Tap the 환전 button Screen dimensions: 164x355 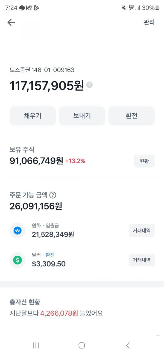point(131,116)
